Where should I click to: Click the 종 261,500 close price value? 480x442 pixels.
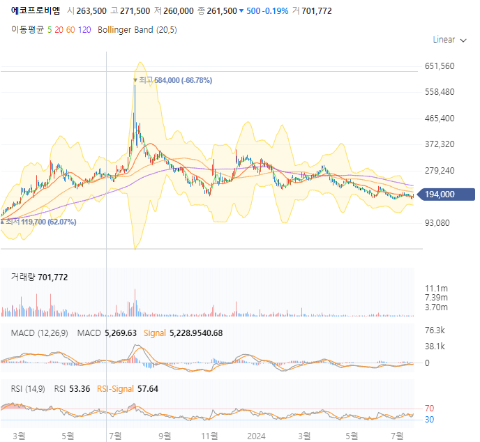218,11
